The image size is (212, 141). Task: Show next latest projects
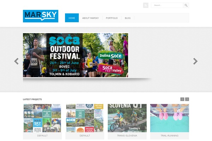pyautogui.click(x=187, y=99)
